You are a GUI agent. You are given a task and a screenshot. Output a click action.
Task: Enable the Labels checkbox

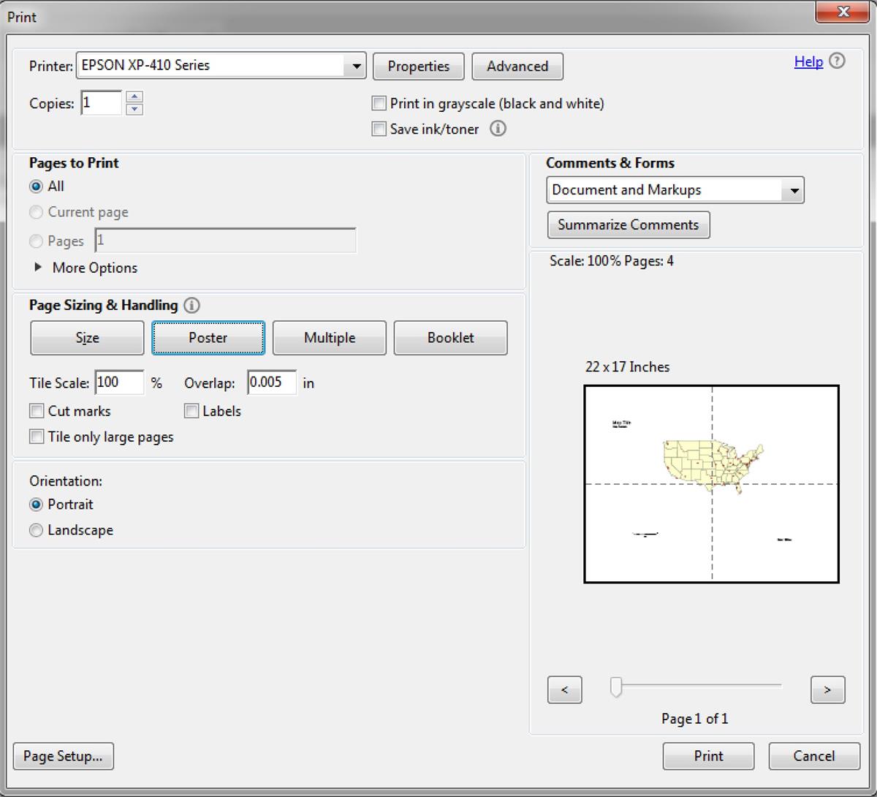click(x=191, y=411)
